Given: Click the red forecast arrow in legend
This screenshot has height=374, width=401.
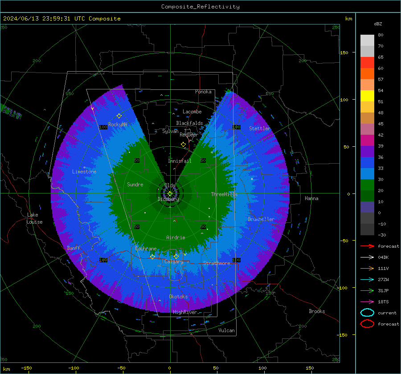Looking at the screenshot, I should pyautogui.click(x=367, y=246).
